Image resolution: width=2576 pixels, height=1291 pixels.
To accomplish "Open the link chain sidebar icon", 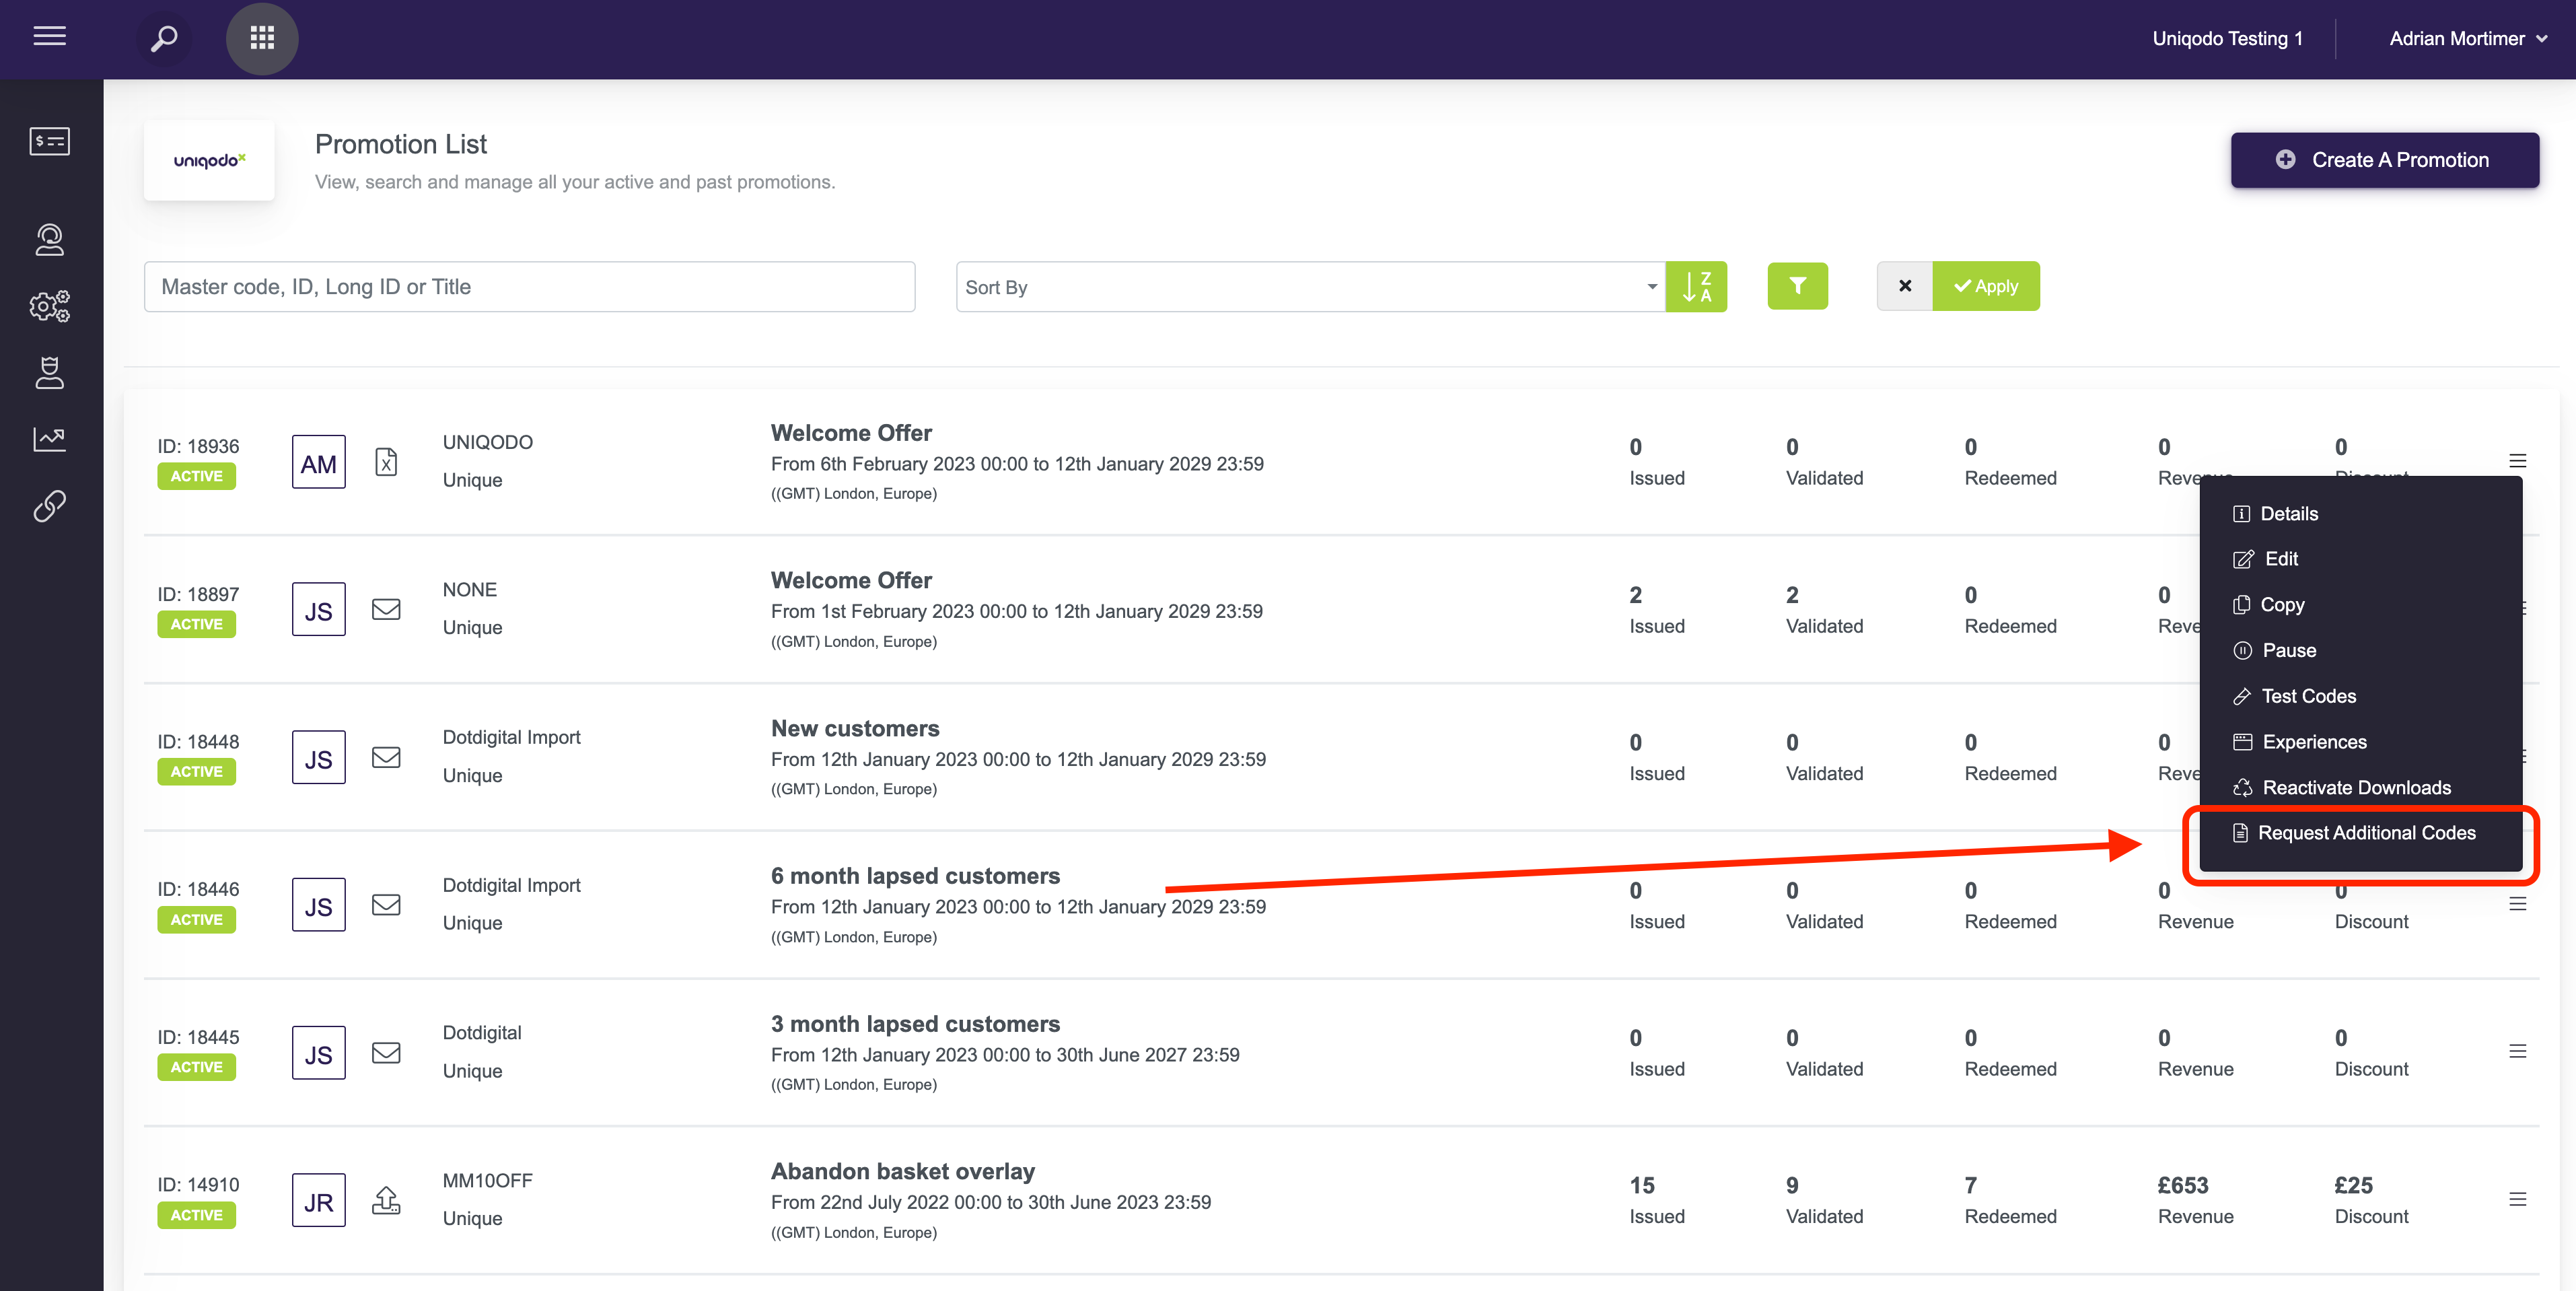I will (49, 506).
